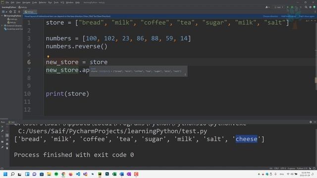Open the VCS menu

pos(62,2)
